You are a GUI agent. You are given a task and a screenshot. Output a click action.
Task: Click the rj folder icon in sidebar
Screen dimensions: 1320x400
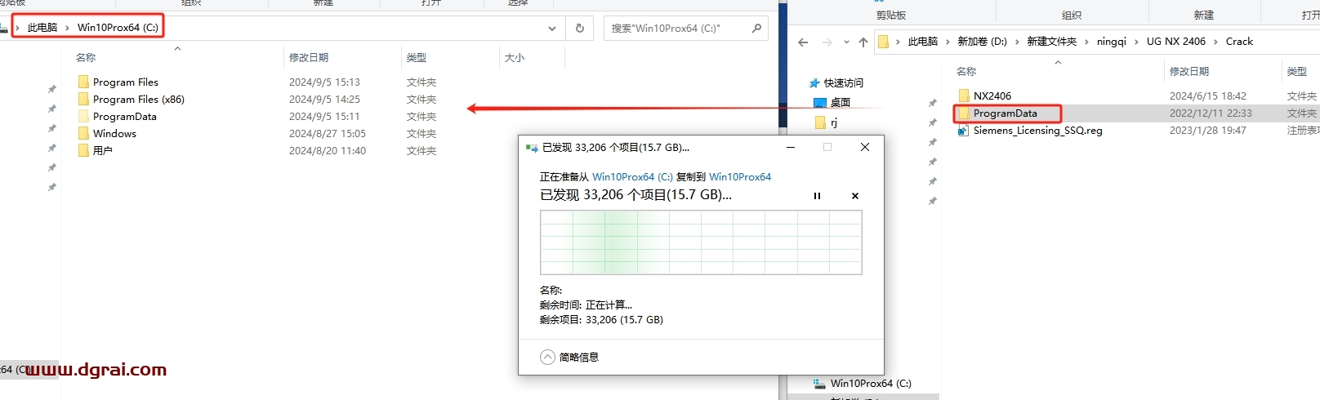click(x=820, y=122)
